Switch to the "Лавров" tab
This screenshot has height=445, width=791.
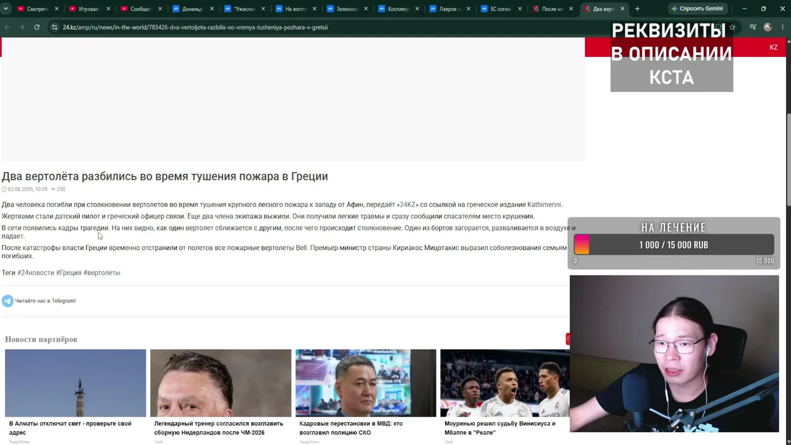[x=449, y=9]
